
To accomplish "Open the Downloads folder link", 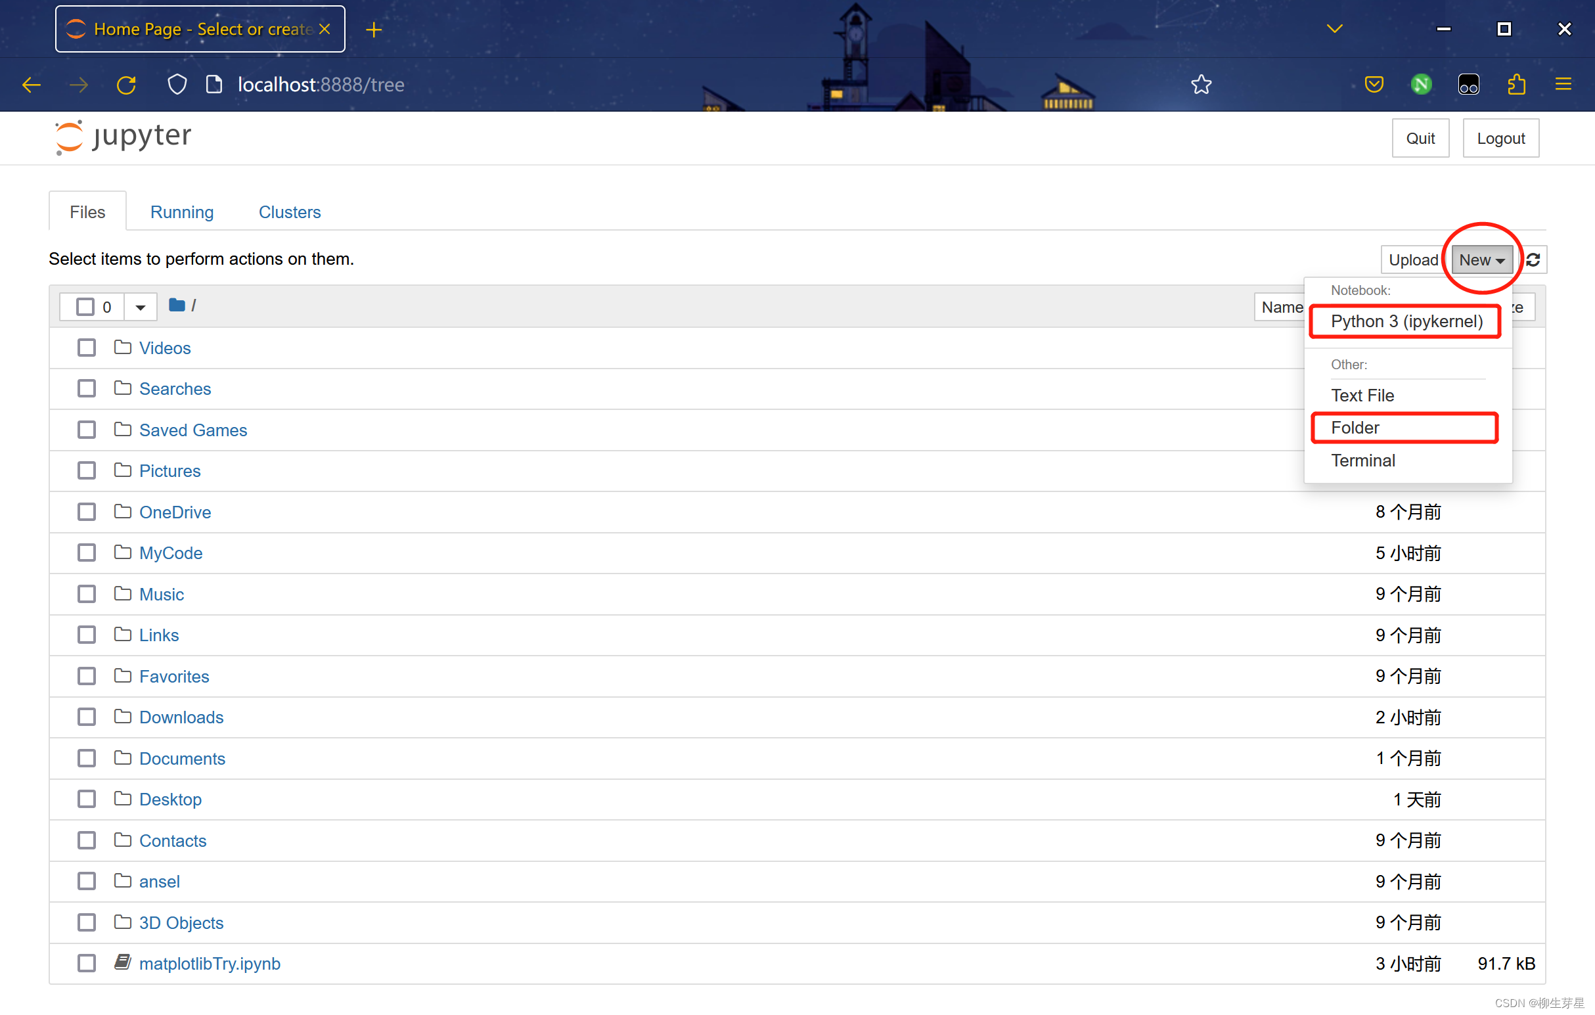I will tap(181, 717).
